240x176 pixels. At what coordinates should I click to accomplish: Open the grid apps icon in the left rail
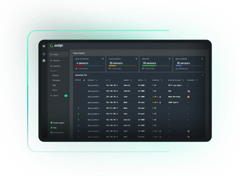click(44, 61)
